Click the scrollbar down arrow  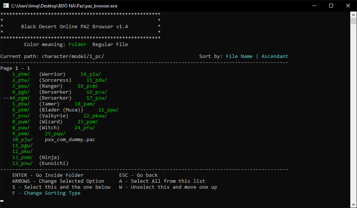[354, 205]
